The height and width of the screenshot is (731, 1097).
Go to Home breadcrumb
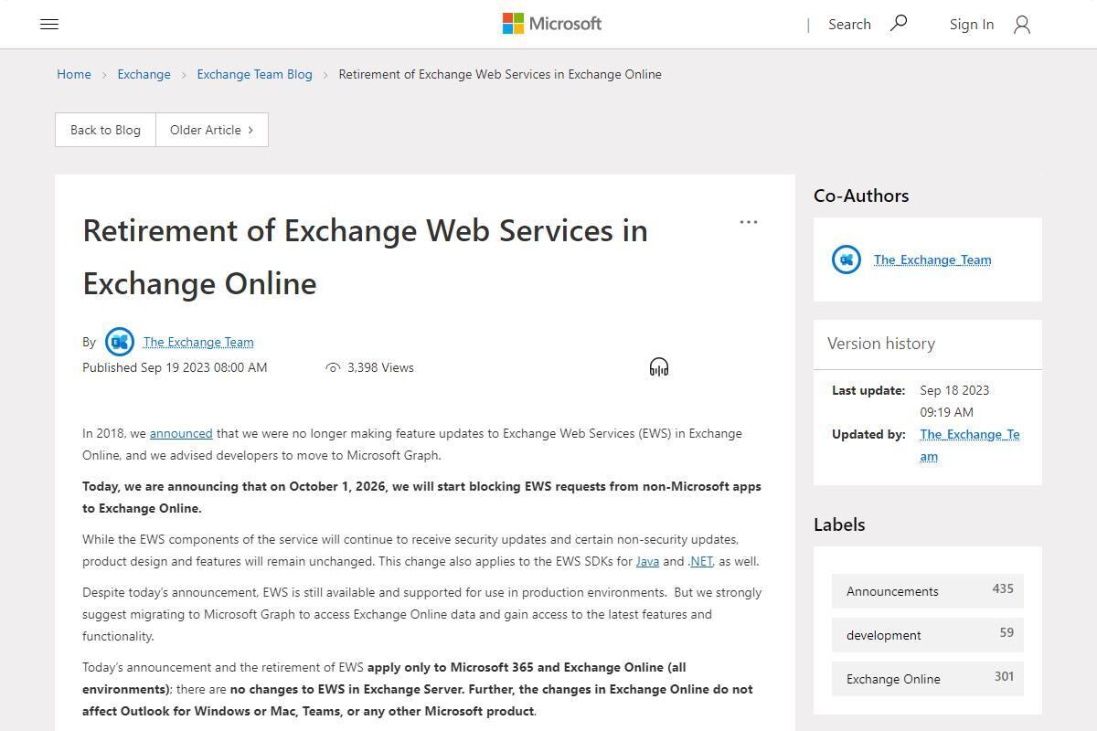(74, 74)
